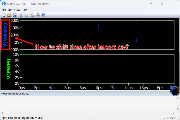Click the New file toolbar icon

pyautogui.click(x=4, y=15)
